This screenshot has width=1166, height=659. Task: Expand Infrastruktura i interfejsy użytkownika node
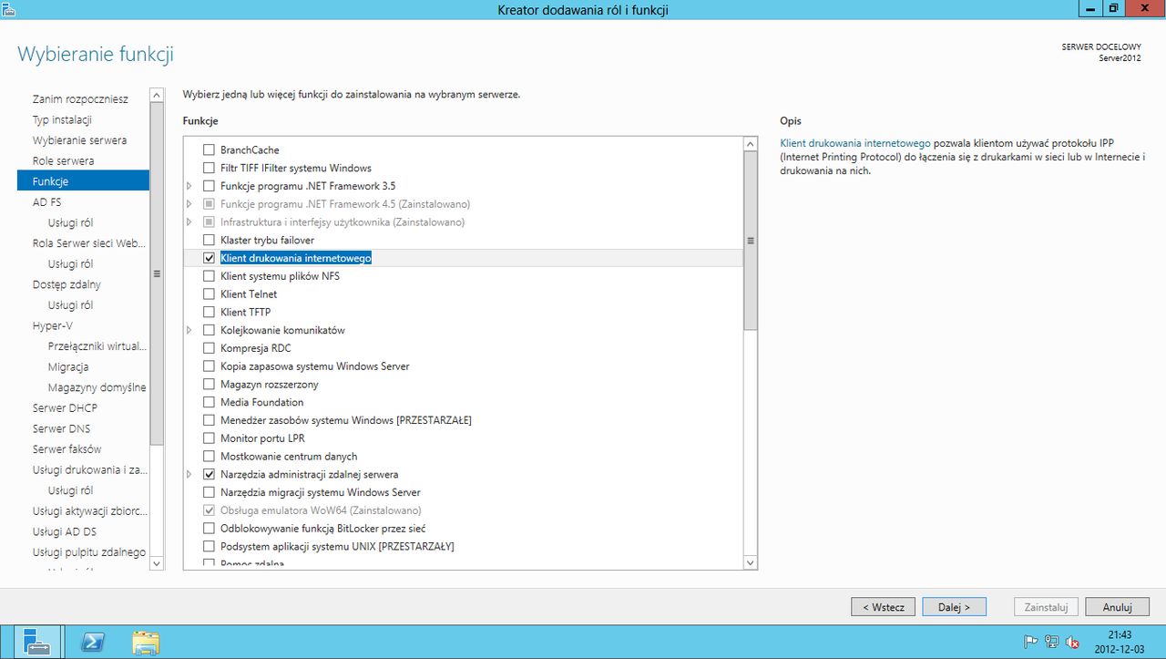pos(189,221)
